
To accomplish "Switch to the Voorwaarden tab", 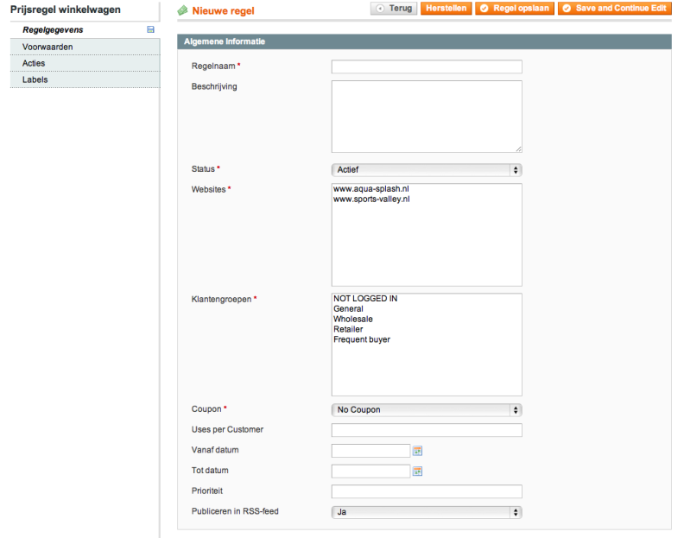I will 47,47.
